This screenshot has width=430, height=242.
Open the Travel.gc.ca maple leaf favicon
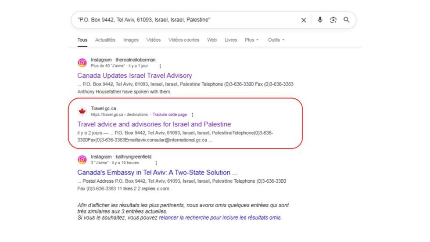point(82,112)
